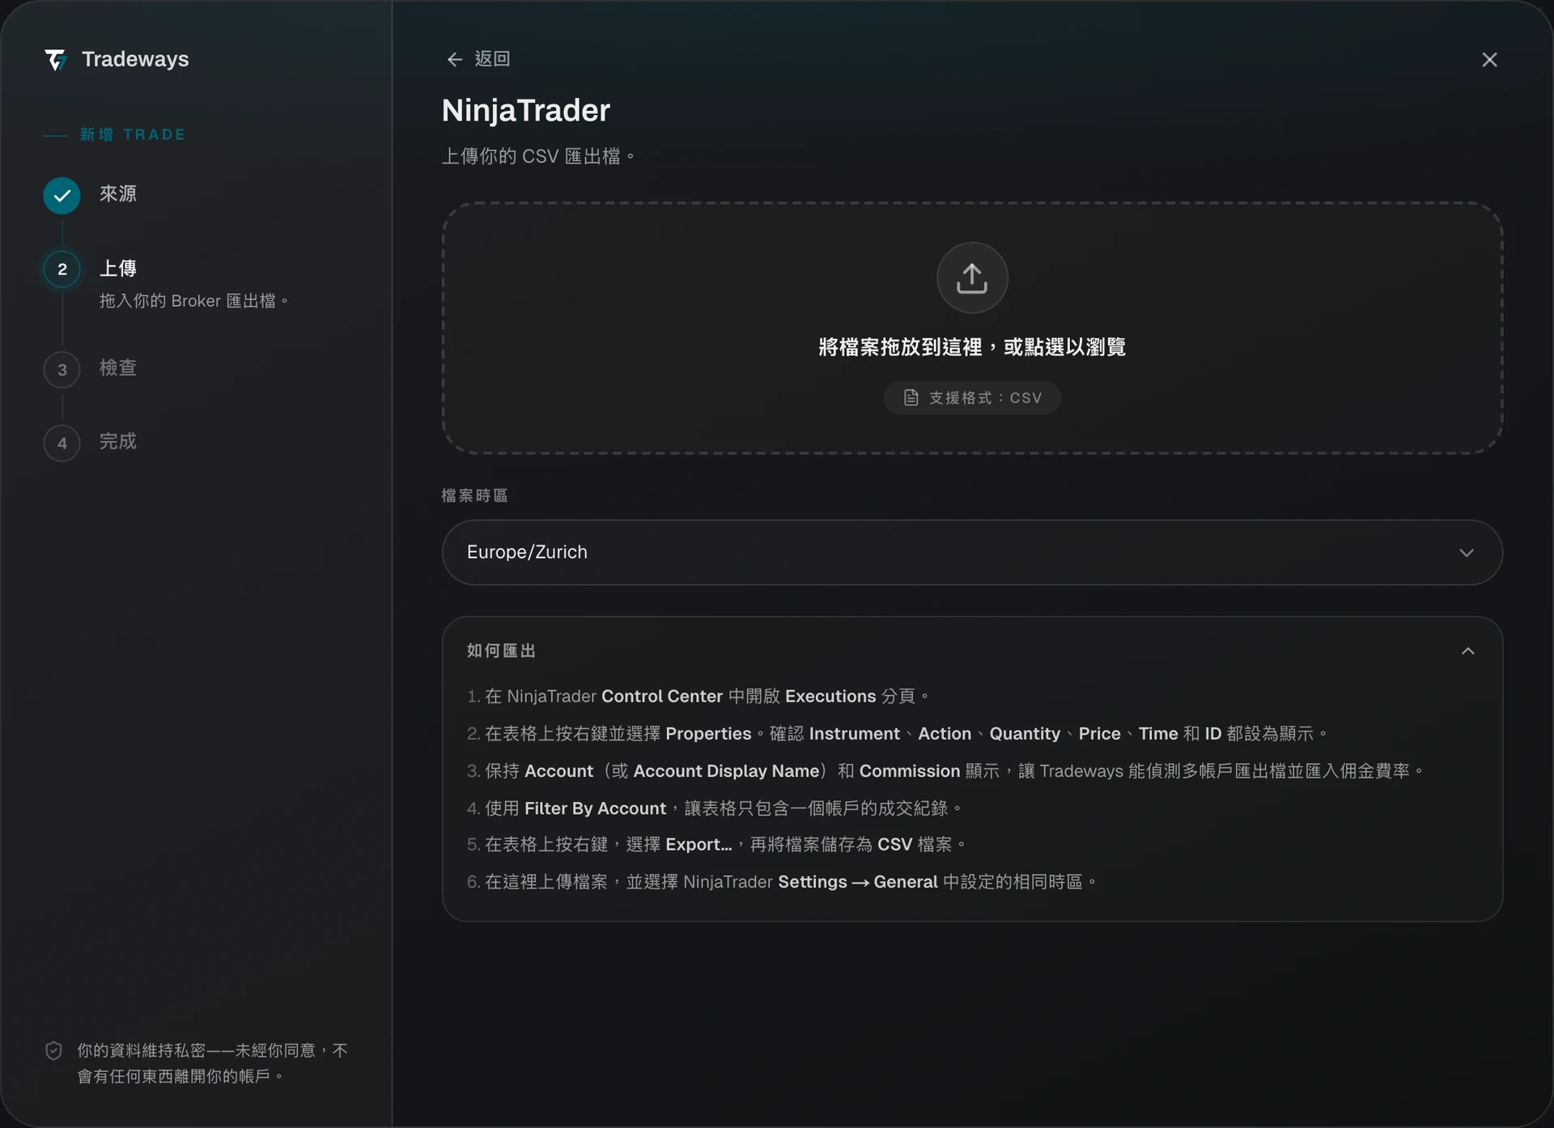Click the step 4 完成 circle
The width and height of the screenshot is (1554, 1128).
tap(62, 443)
